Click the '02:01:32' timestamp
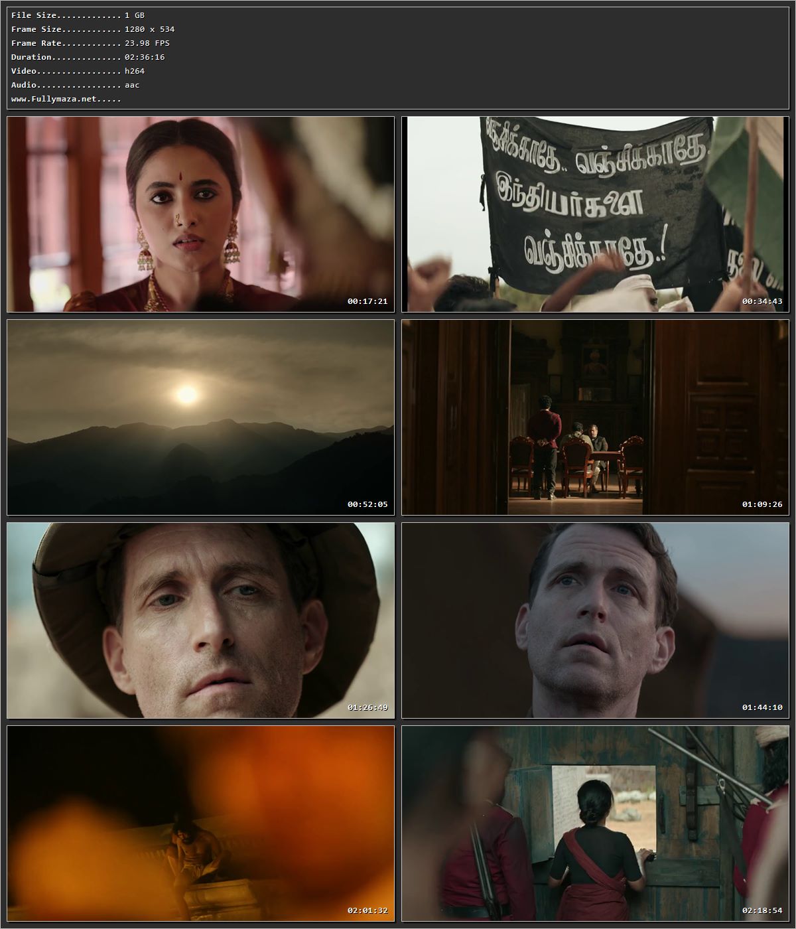 [367, 910]
